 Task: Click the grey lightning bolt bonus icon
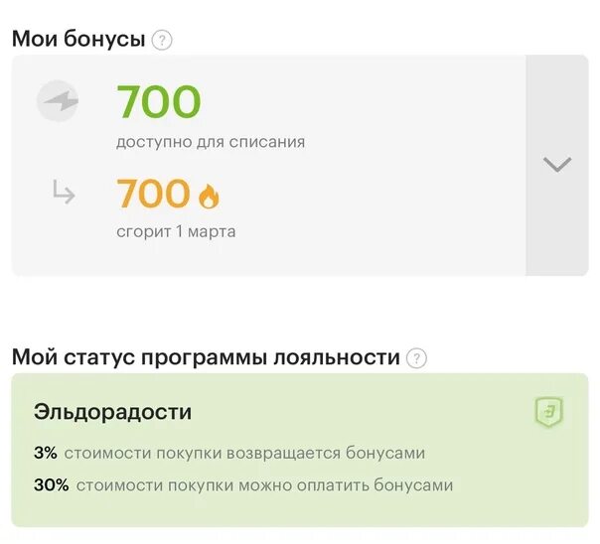(x=58, y=101)
